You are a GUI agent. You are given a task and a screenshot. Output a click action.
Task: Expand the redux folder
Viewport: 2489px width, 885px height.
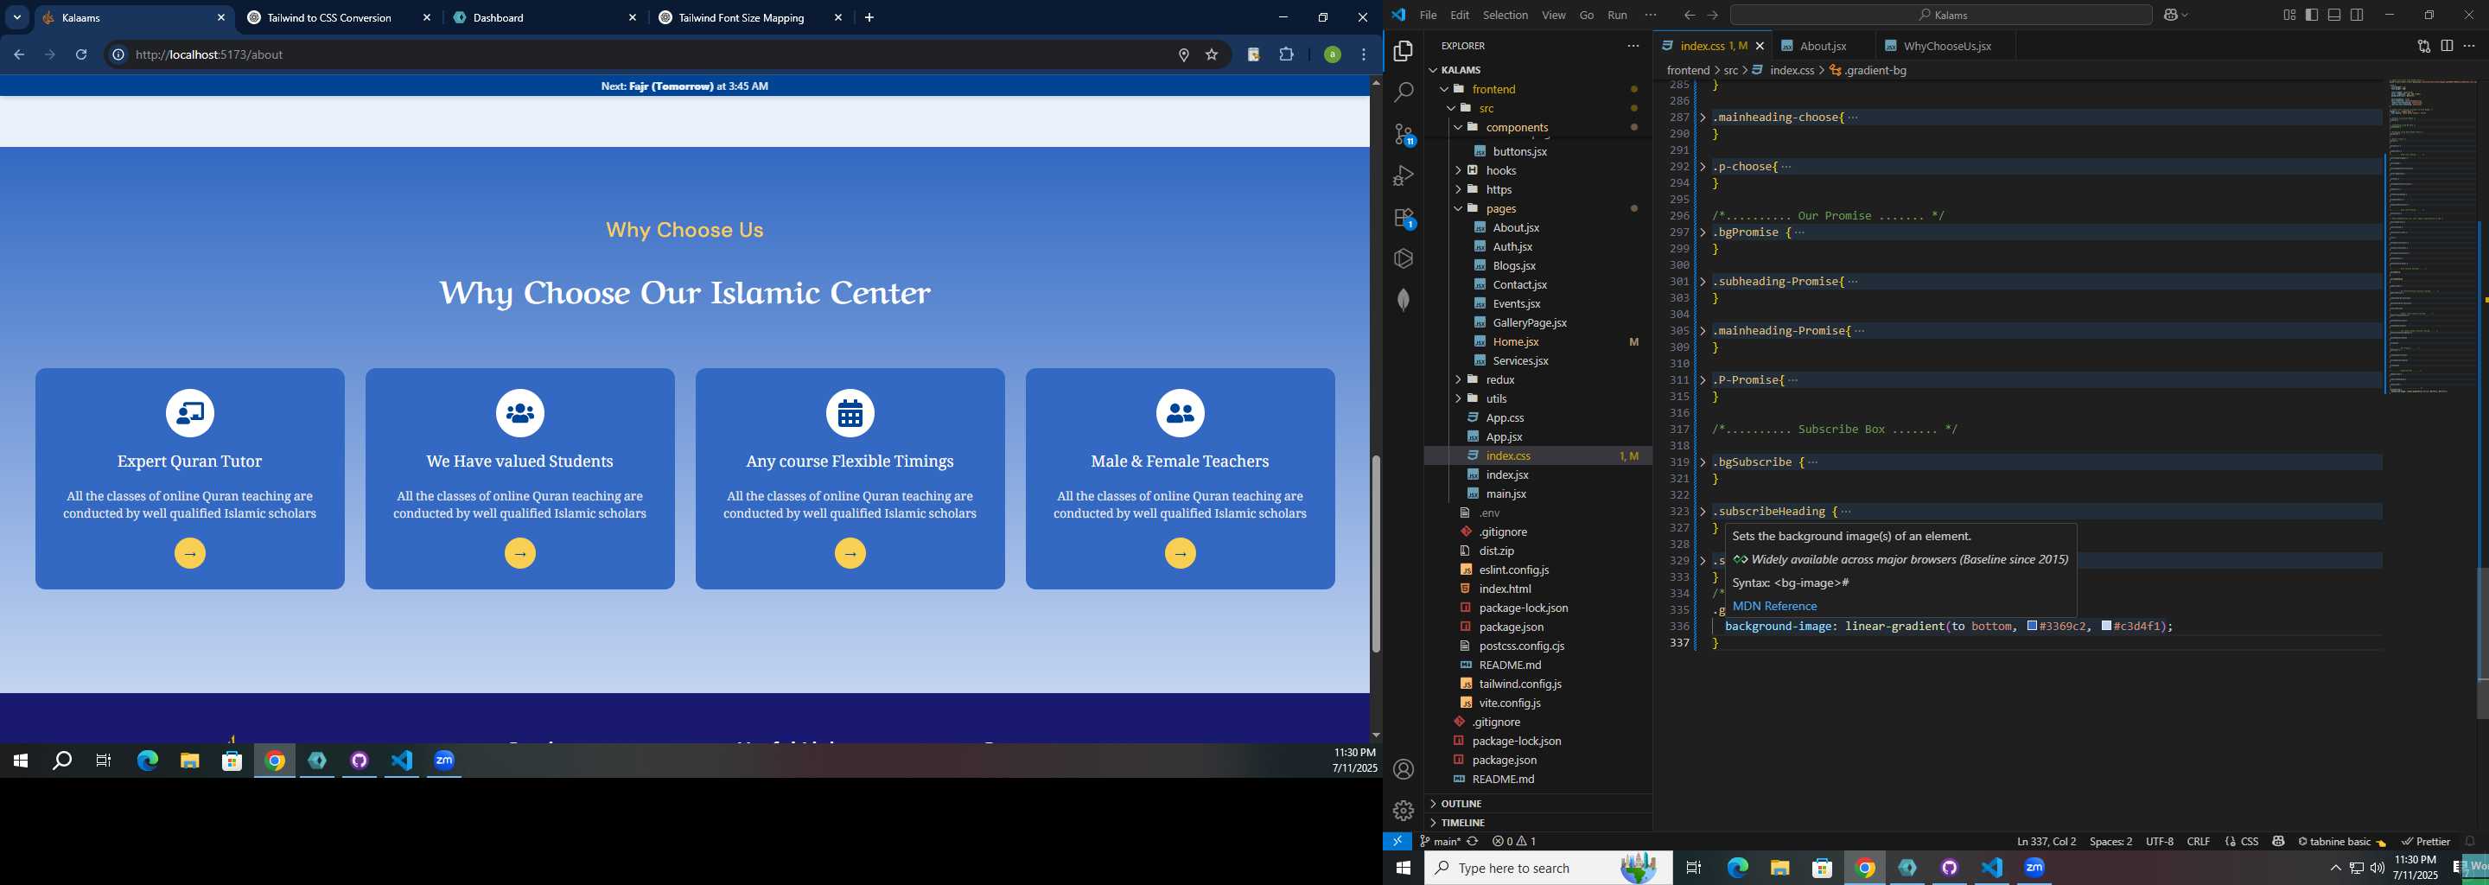click(x=1458, y=379)
